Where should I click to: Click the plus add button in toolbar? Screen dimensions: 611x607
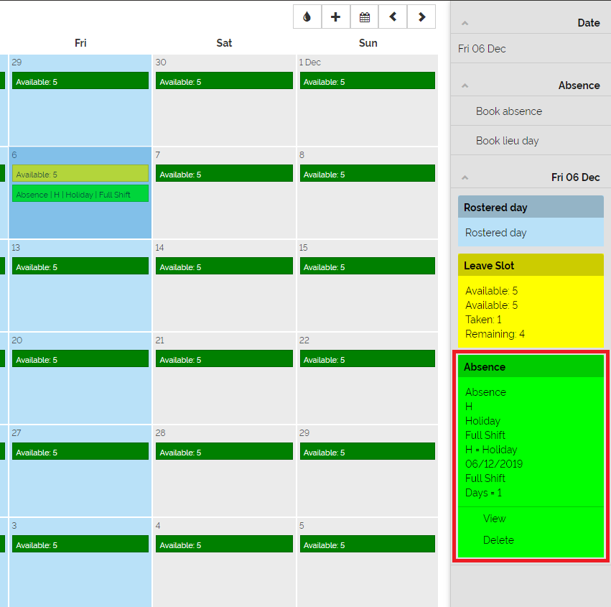pos(335,17)
